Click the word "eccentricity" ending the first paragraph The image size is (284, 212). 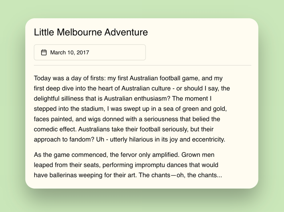coord(207,139)
